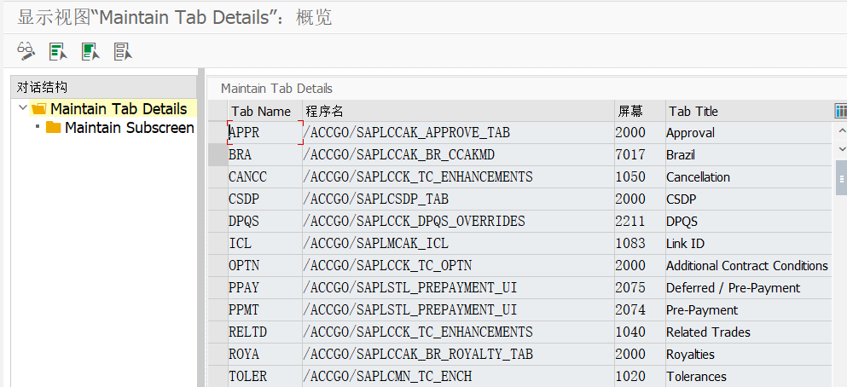Click program /ACCGO/SAPLCCAK_APPROVE_TAB cell
Image resolution: width=847 pixels, height=387 pixels.
(458, 133)
